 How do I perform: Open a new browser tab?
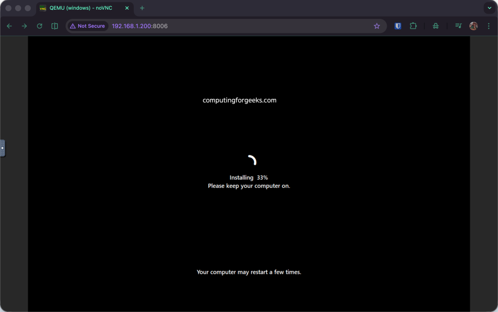pyautogui.click(x=142, y=8)
